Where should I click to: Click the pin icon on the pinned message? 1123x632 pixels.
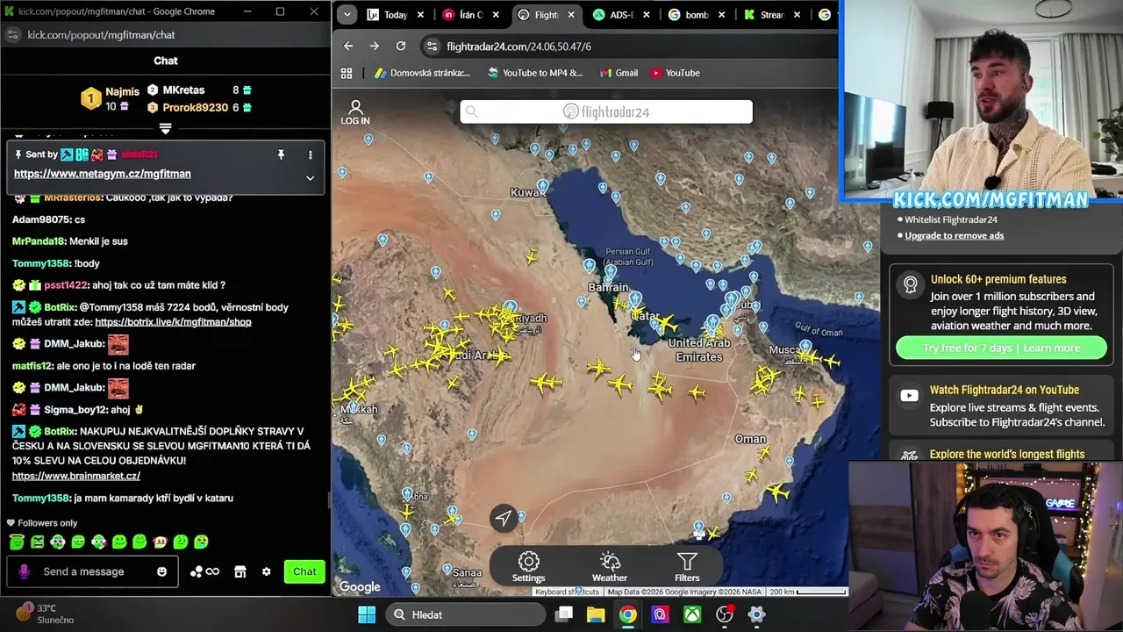coord(281,154)
